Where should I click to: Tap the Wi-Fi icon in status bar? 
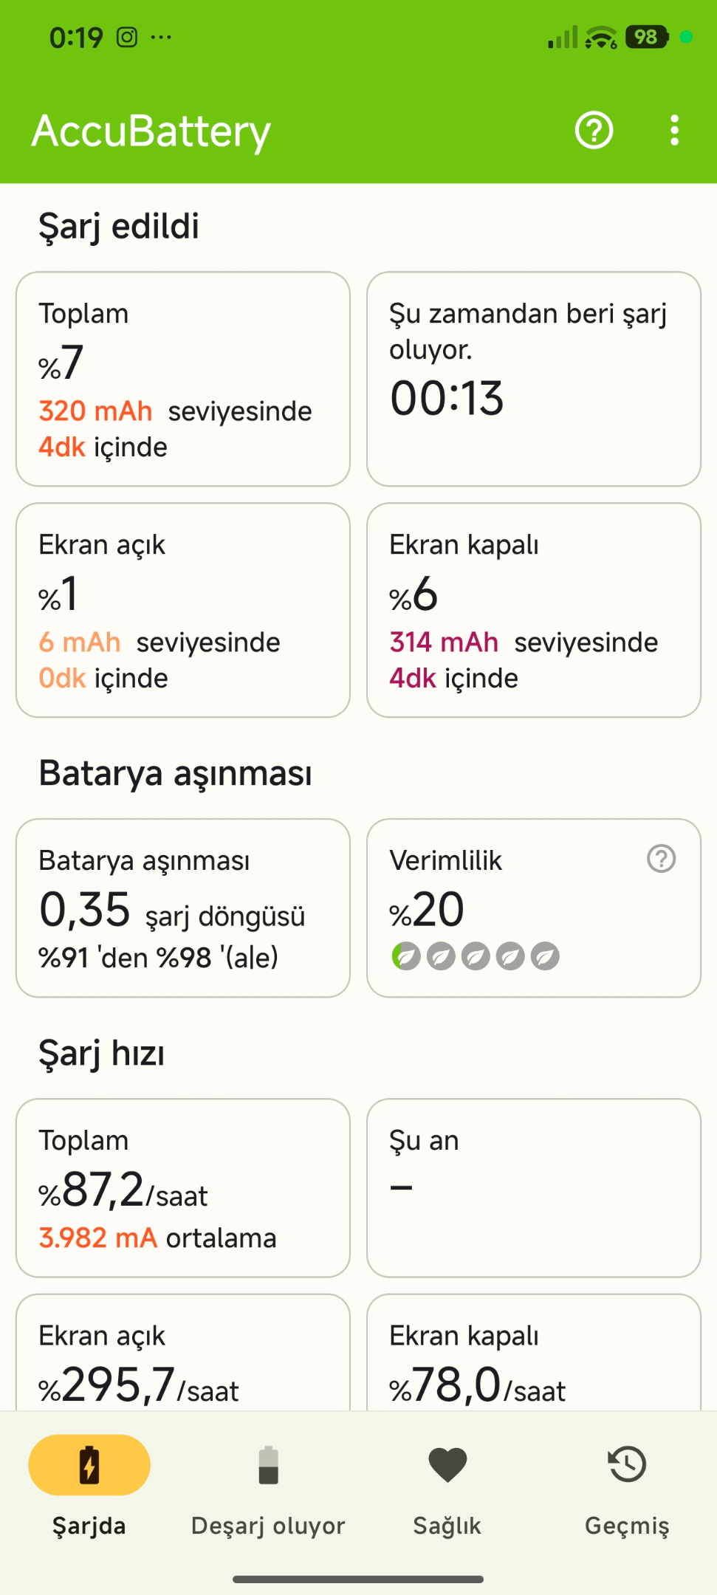[601, 37]
